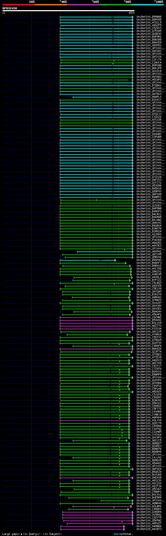The image size is (166, 536).
Task: Open hit UniRef100_B9MWN9
Action: (149, 17)
